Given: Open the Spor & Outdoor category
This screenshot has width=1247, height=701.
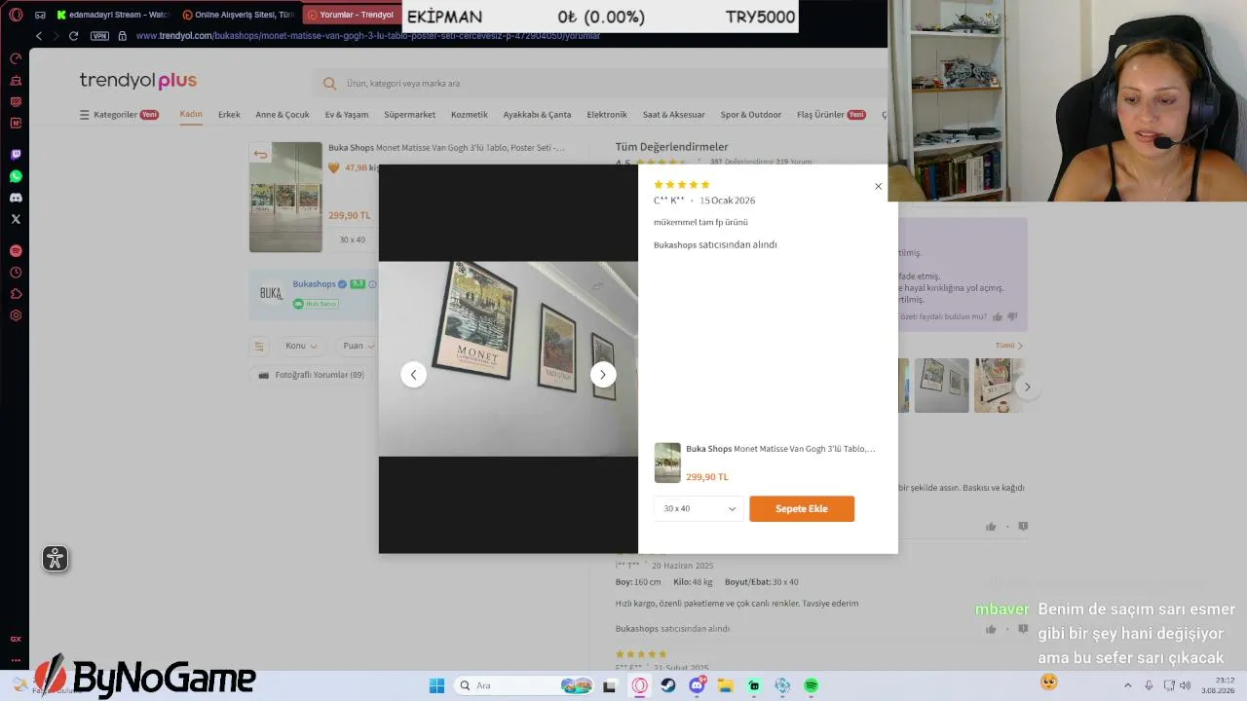Looking at the screenshot, I should click(x=751, y=115).
